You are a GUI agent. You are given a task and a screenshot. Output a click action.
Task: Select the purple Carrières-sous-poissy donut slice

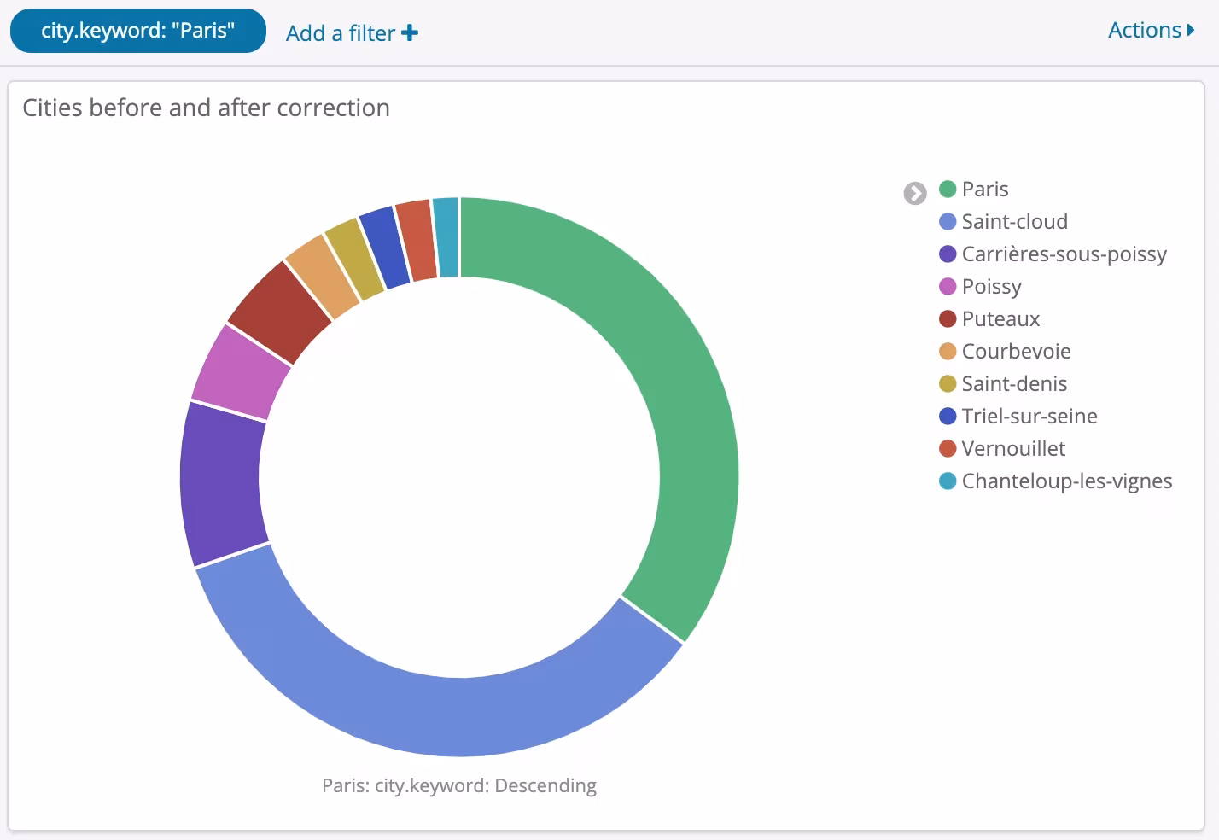pos(221,484)
